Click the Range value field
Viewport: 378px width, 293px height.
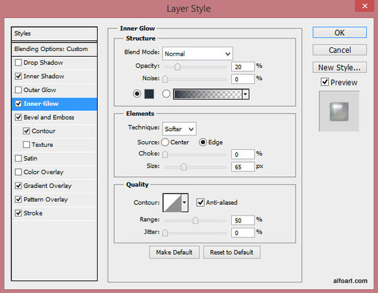pyautogui.click(x=243, y=220)
